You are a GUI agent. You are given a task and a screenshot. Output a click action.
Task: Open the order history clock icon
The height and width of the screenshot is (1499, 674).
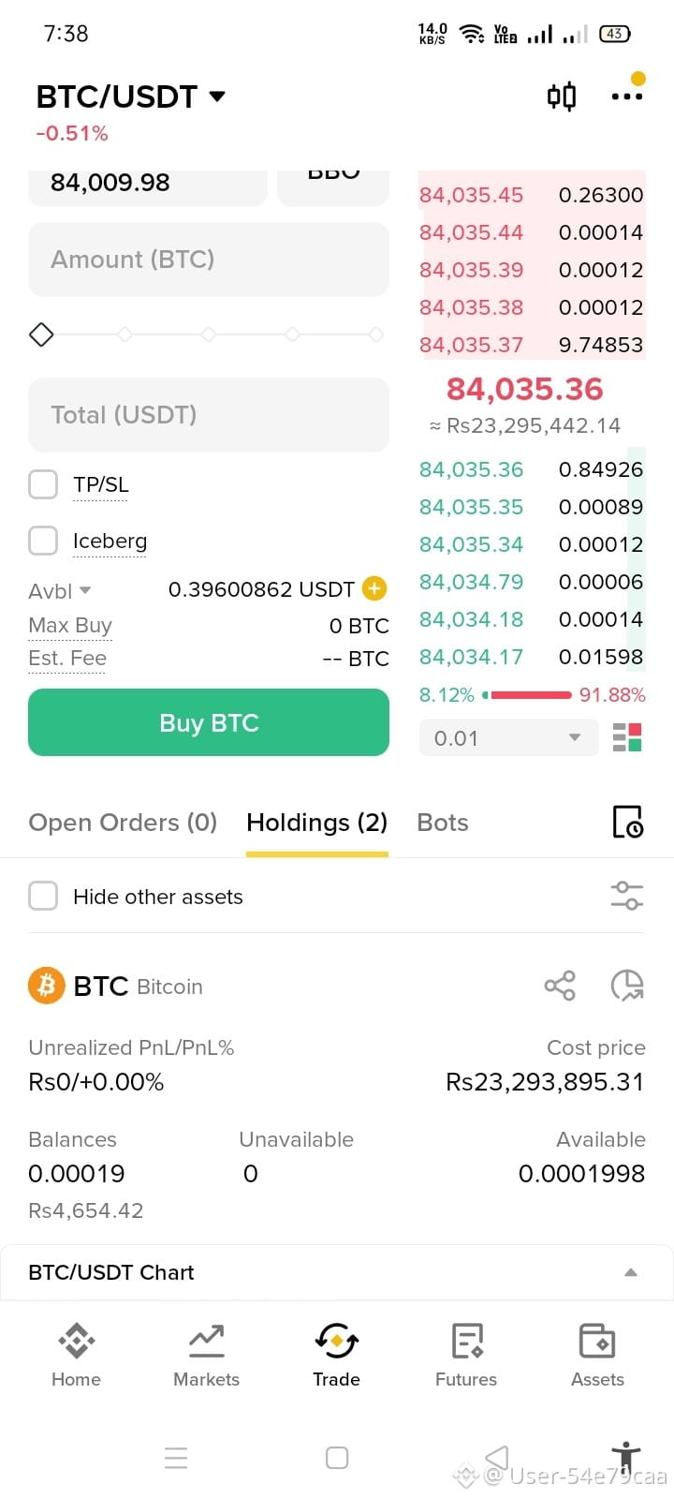click(x=627, y=822)
